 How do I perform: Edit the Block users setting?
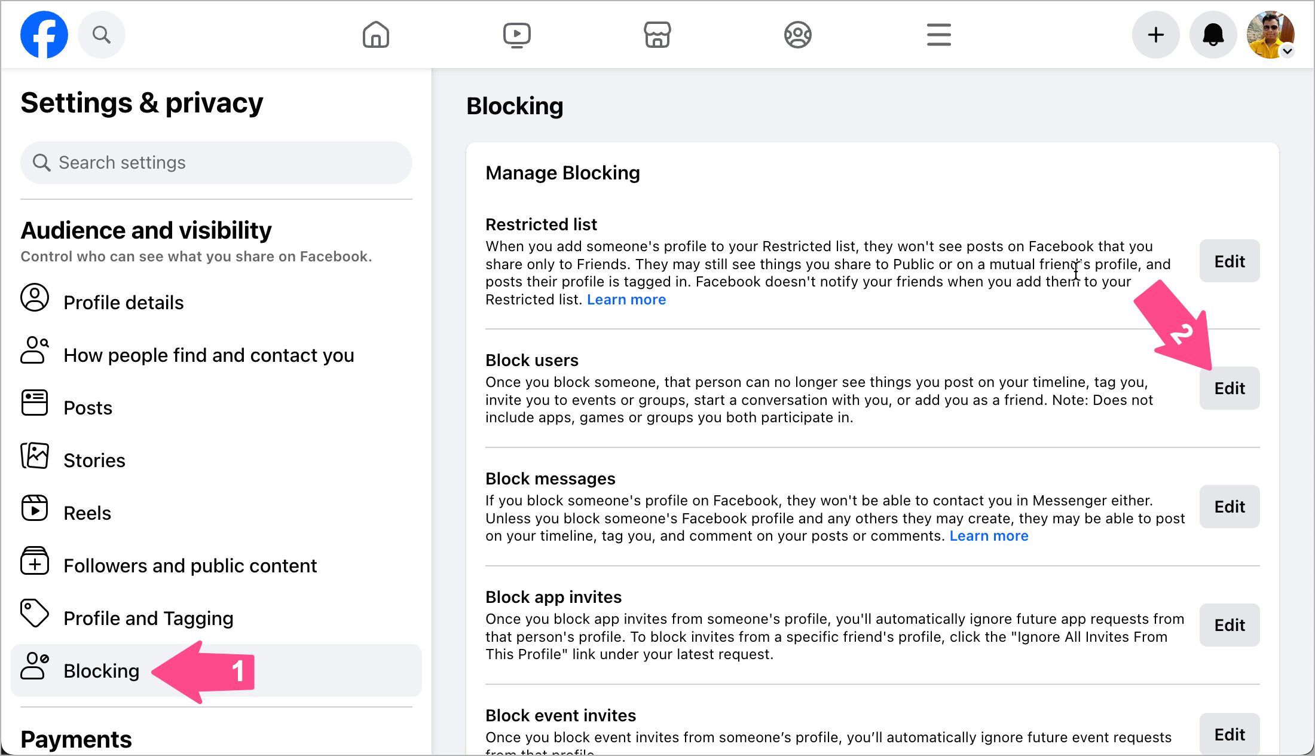point(1230,388)
